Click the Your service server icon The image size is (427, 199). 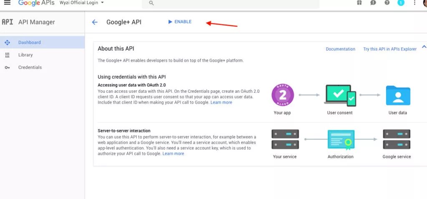click(285, 139)
